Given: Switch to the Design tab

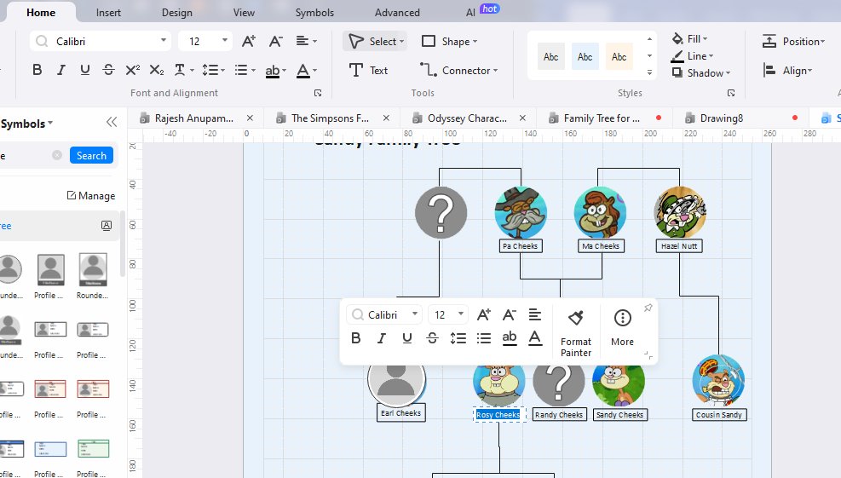Looking at the screenshot, I should (177, 12).
